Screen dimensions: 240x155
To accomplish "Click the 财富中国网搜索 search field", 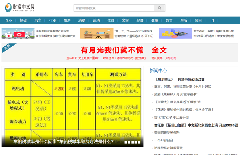I will click(x=114, y=8).
